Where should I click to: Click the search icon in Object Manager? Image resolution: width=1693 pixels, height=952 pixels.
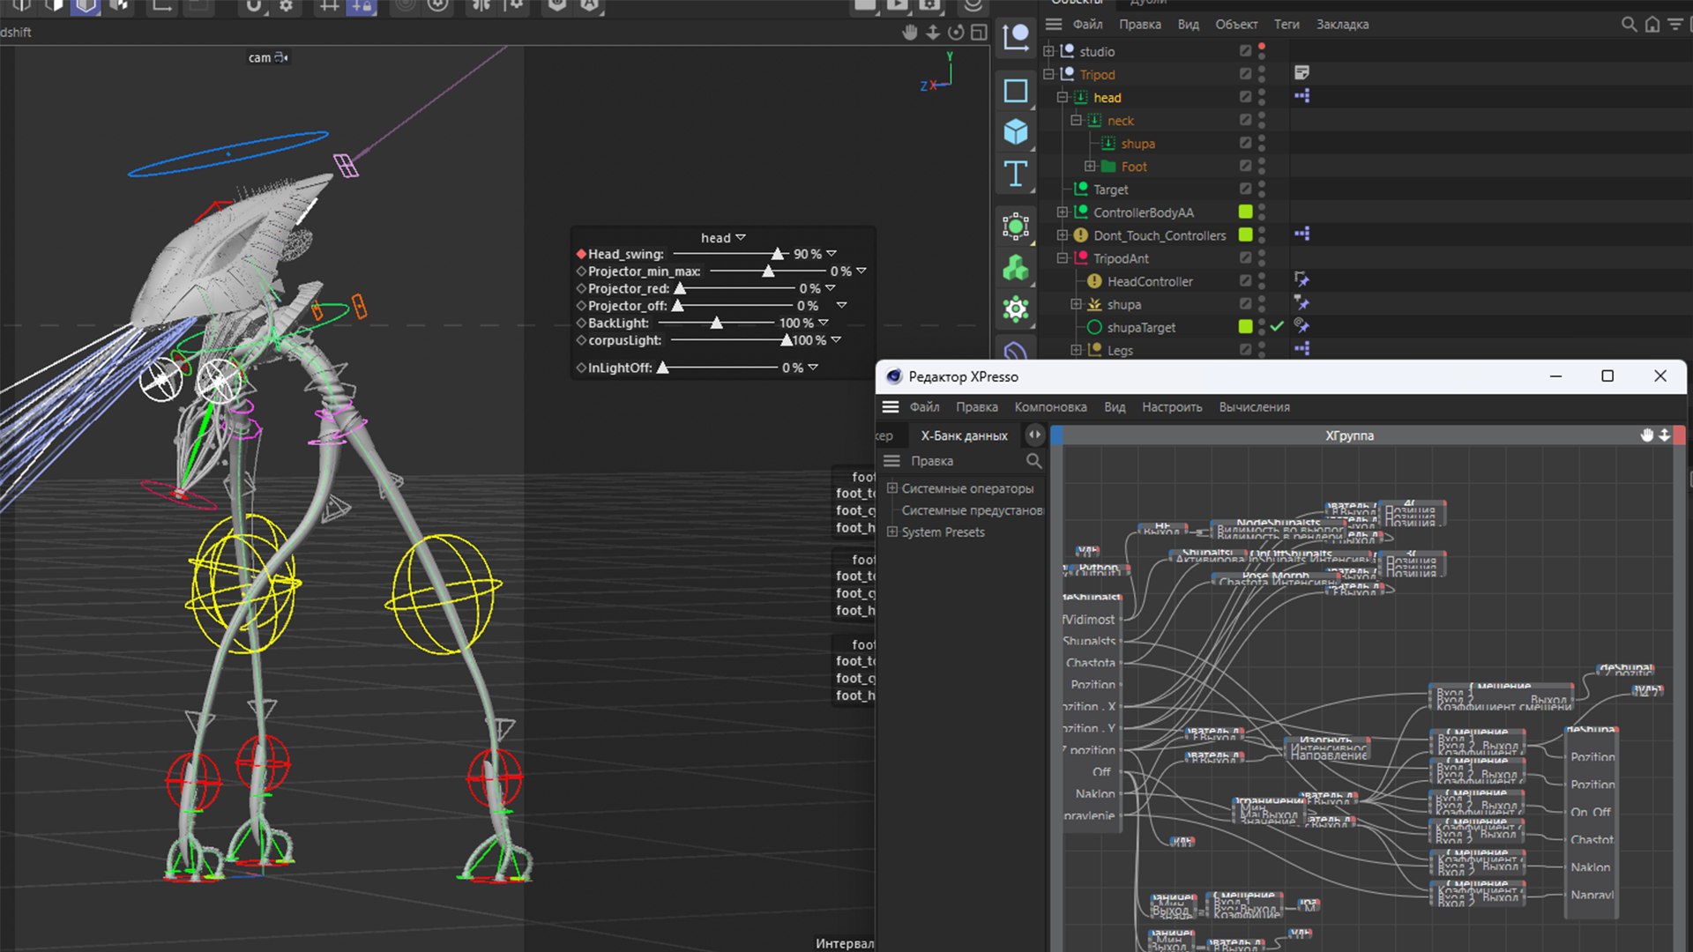[x=1629, y=25]
